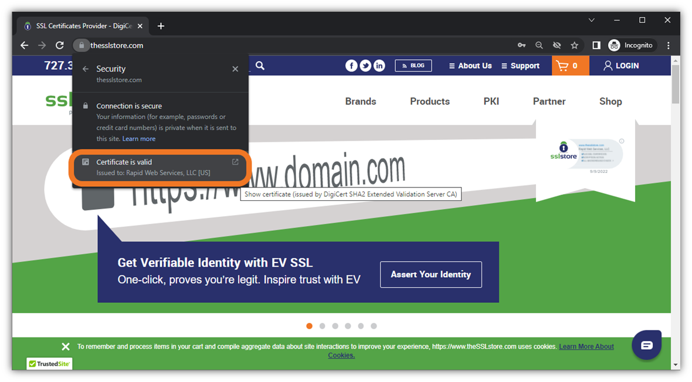Click the TrustedSite badge
This screenshot has height=382, width=692.
[x=49, y=364]
